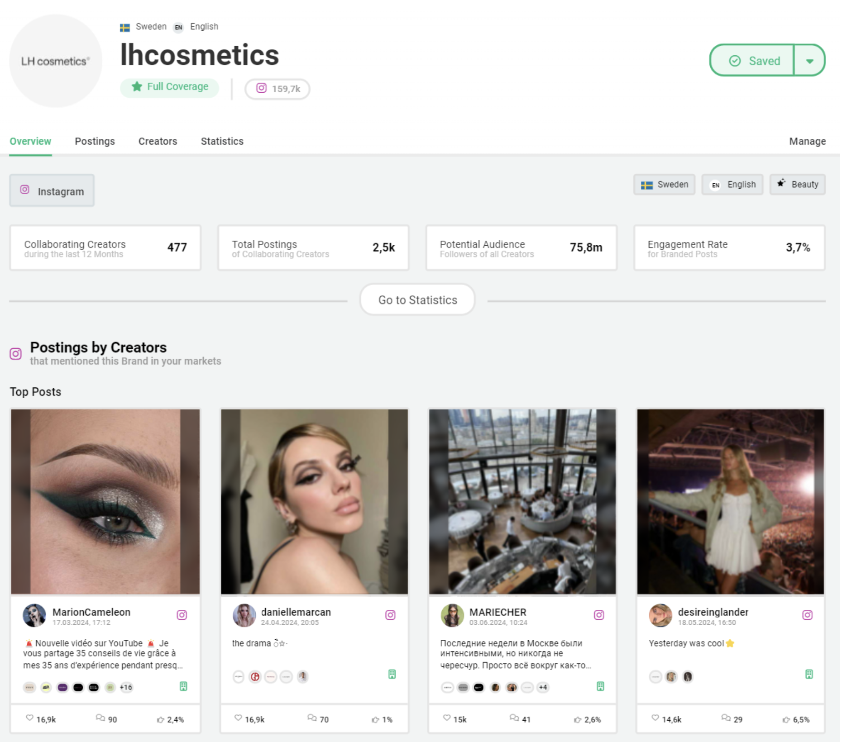
Task: Click the Instagram icon on MarionCameleon's post
Action: pos(182,615)
